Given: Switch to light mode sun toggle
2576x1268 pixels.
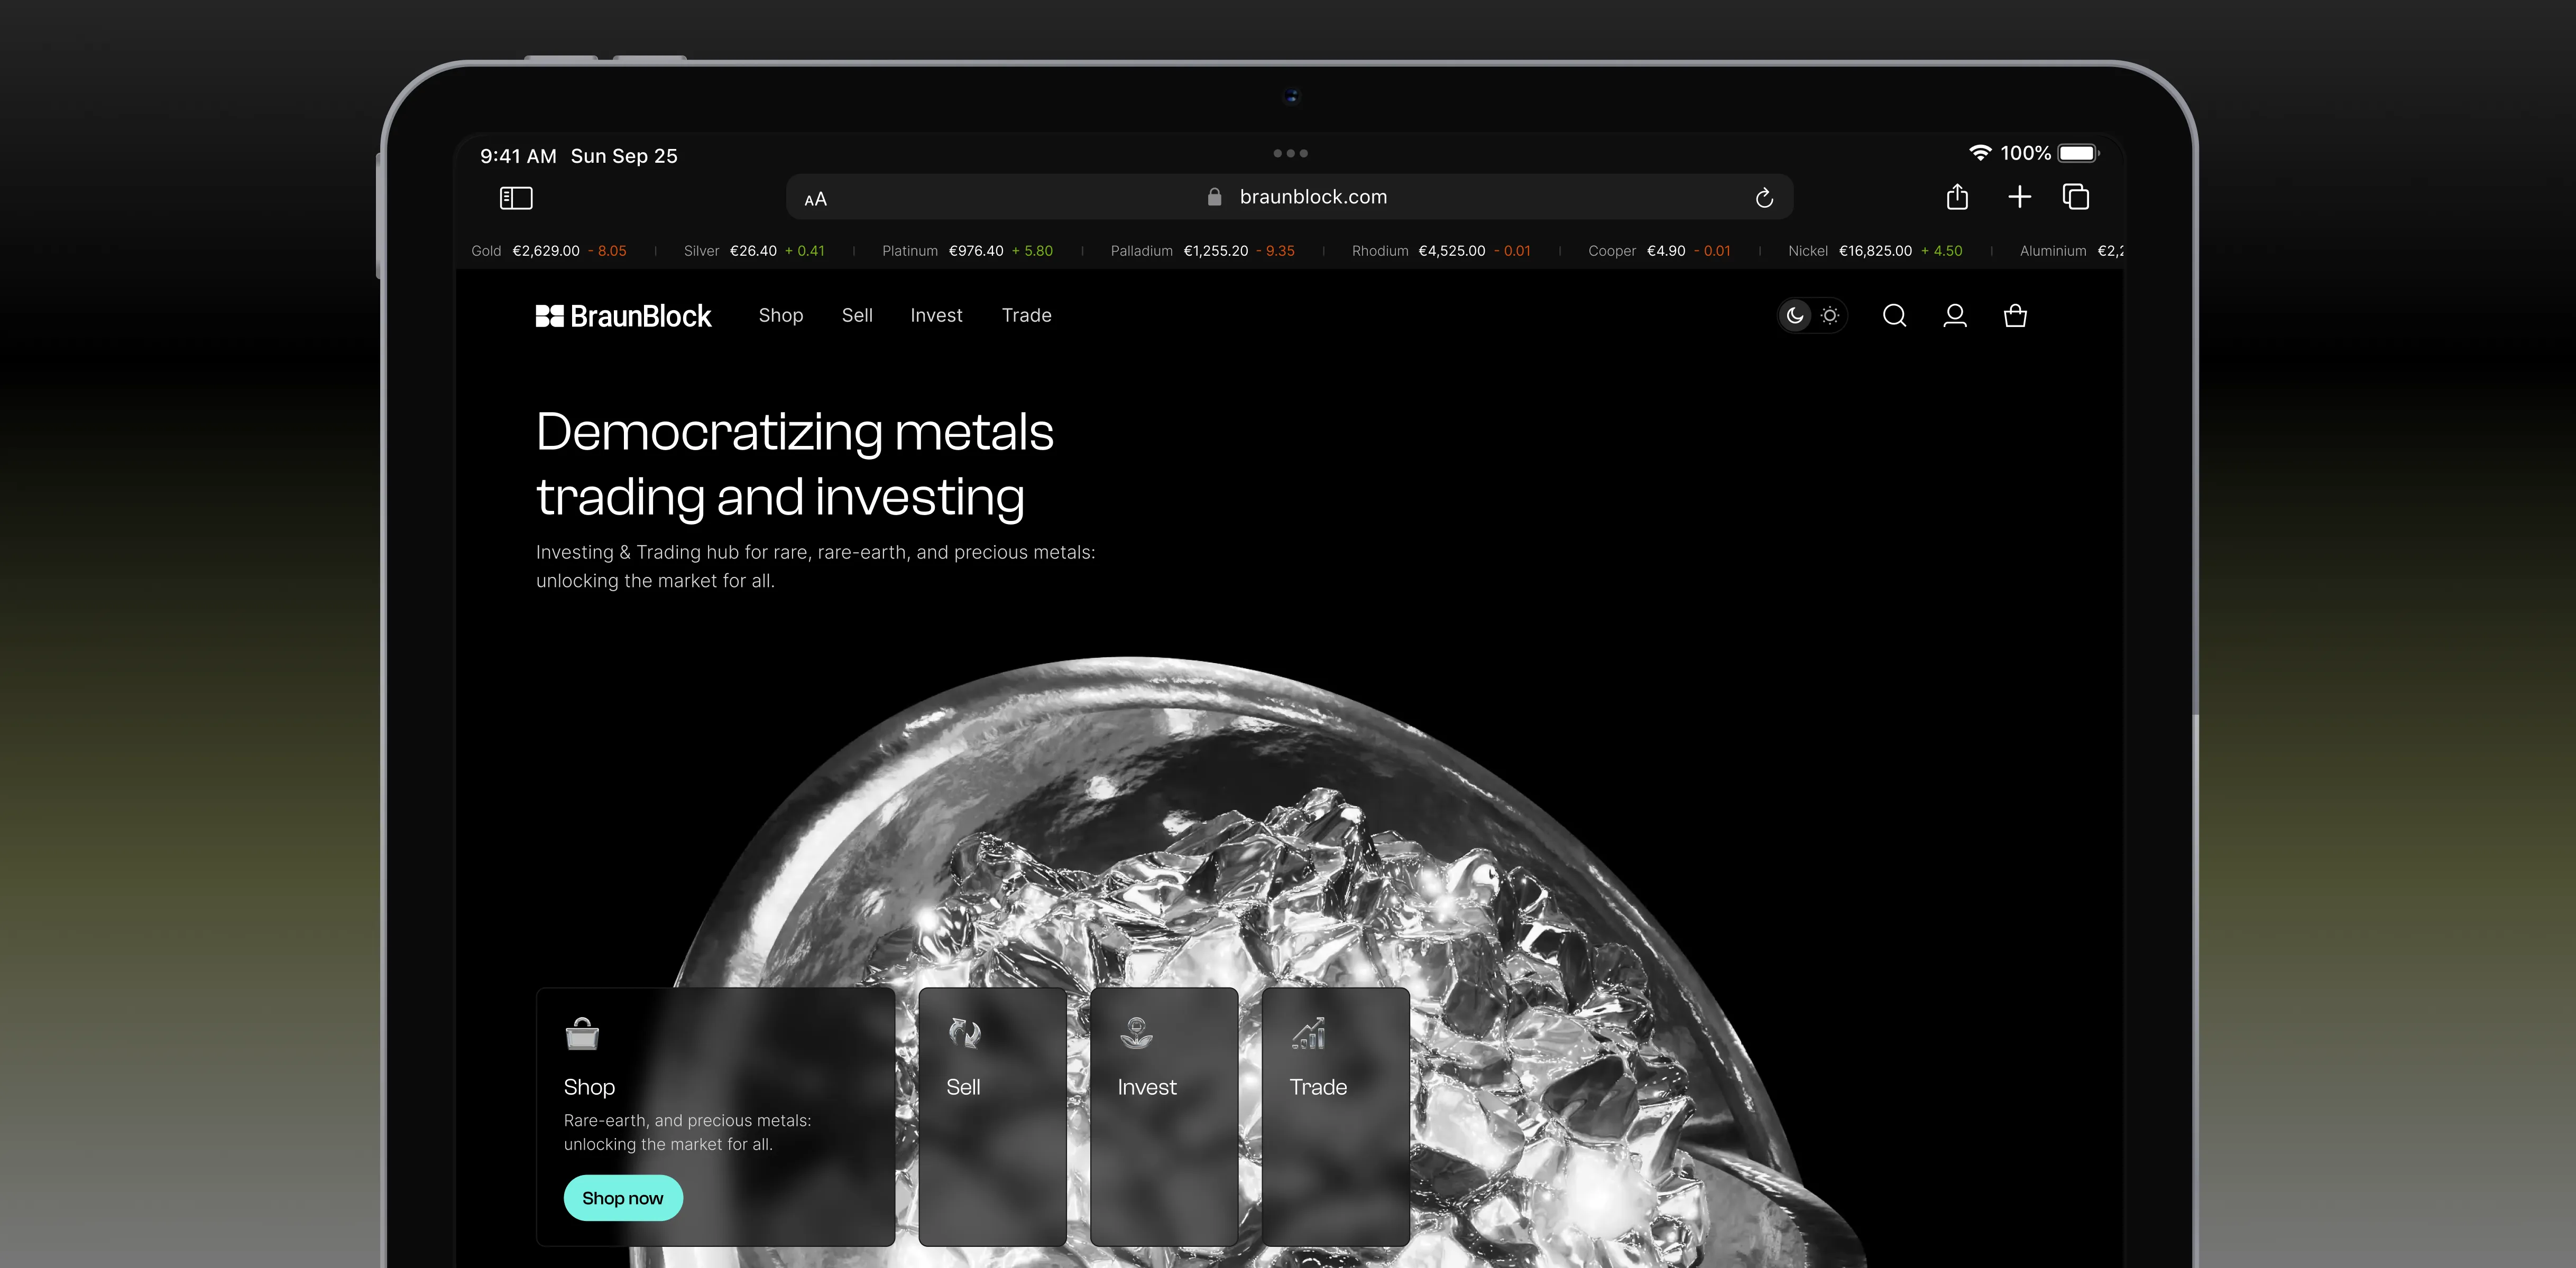Looking at the screenshot, I should (x=1830, y=316).
